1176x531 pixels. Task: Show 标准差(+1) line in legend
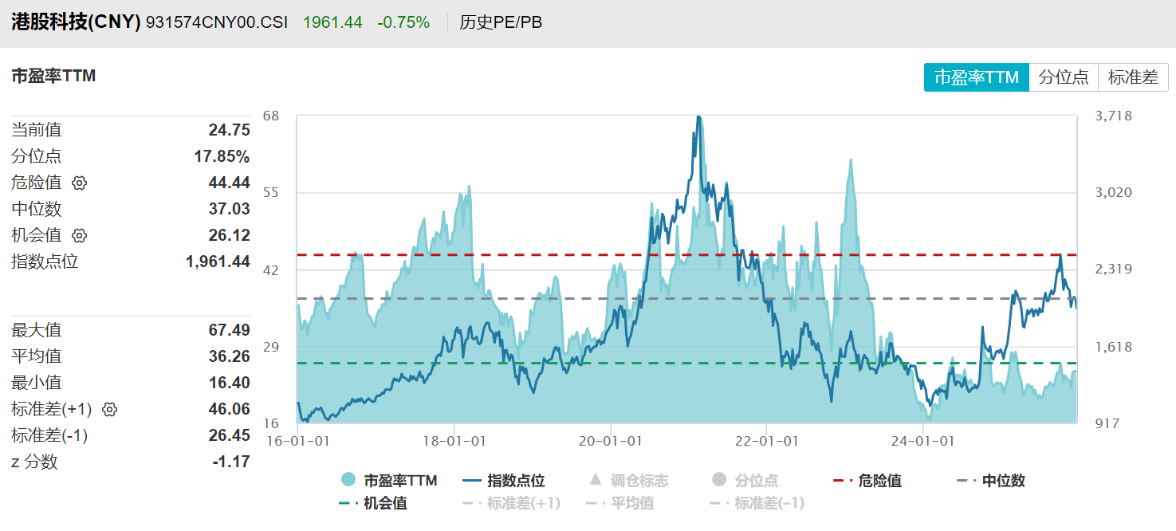511,503
